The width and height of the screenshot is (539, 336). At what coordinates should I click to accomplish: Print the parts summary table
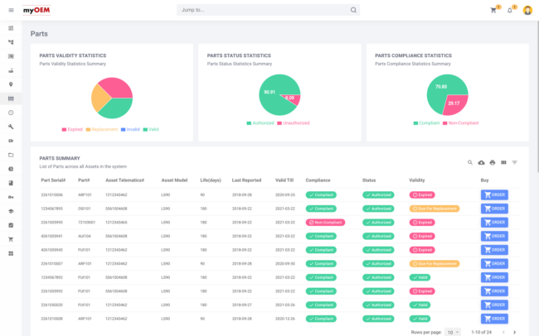coord(493,162)
